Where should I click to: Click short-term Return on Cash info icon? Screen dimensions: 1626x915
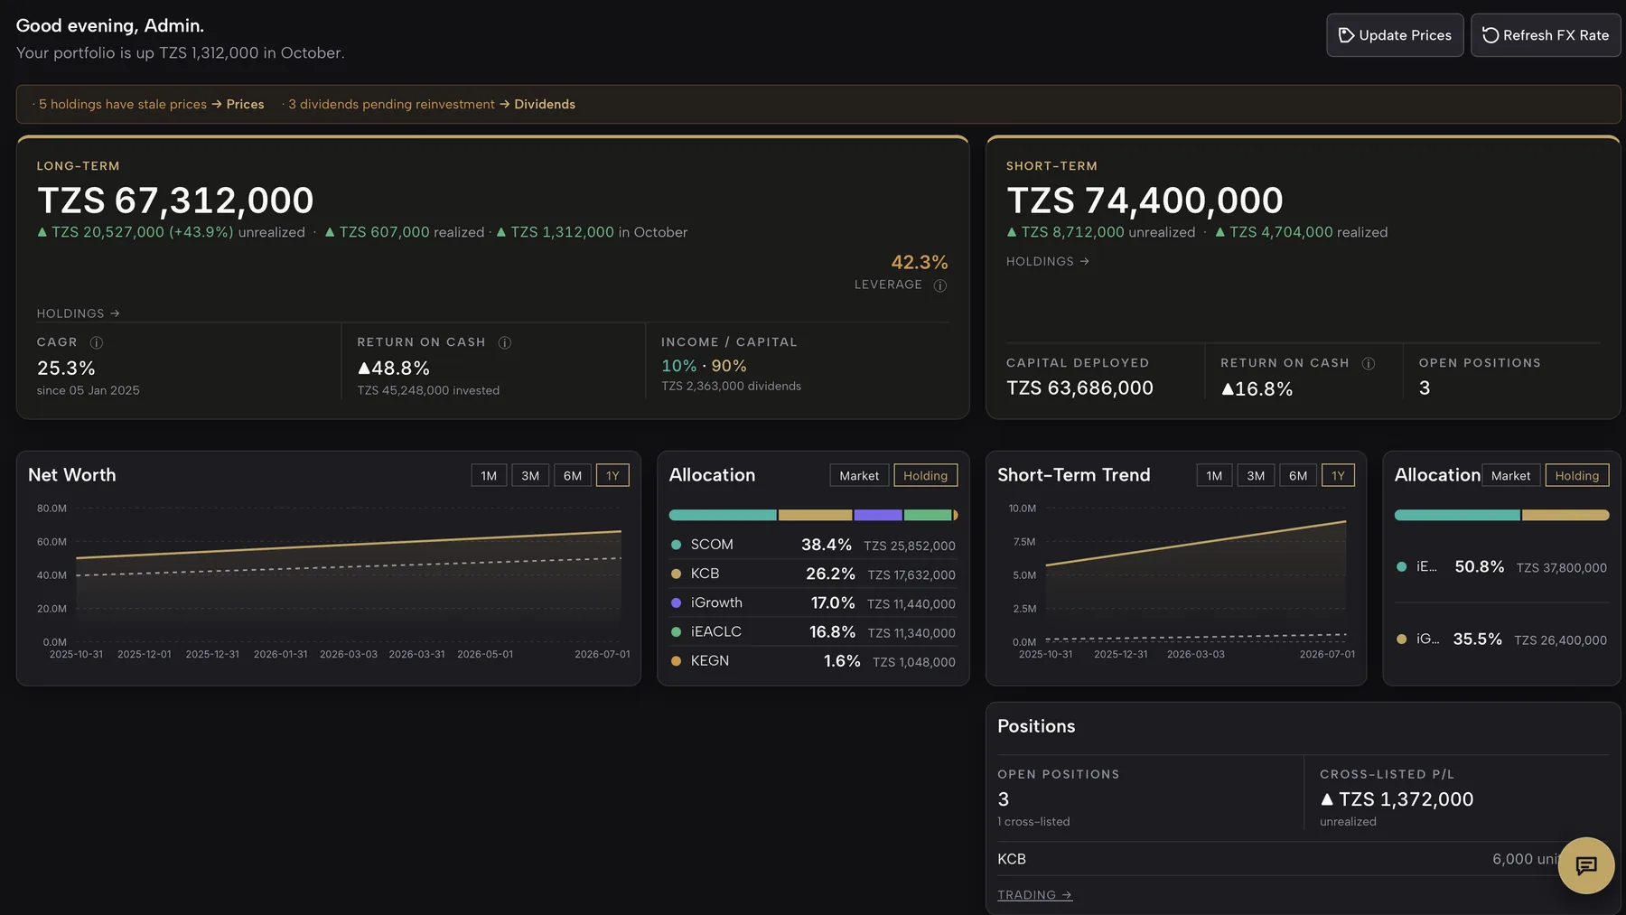[1369, 363]
